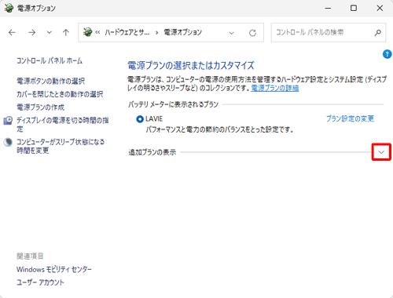Screen dimensions: 393x298
Task: Maximize the 電源オプション window
Action: click(x=354, y=8)
